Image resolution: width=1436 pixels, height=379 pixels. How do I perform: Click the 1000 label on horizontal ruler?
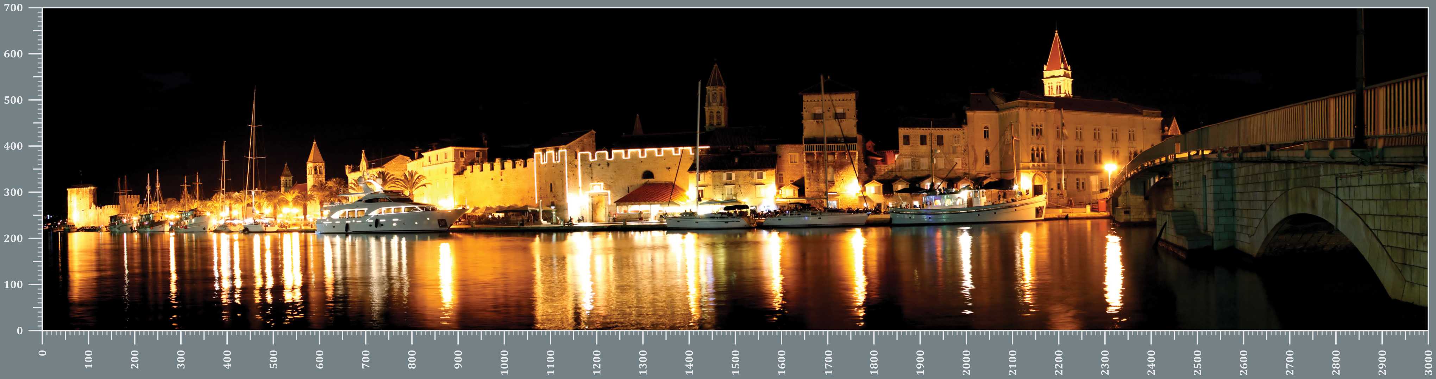pyautogui.click(x=504, y=363)
